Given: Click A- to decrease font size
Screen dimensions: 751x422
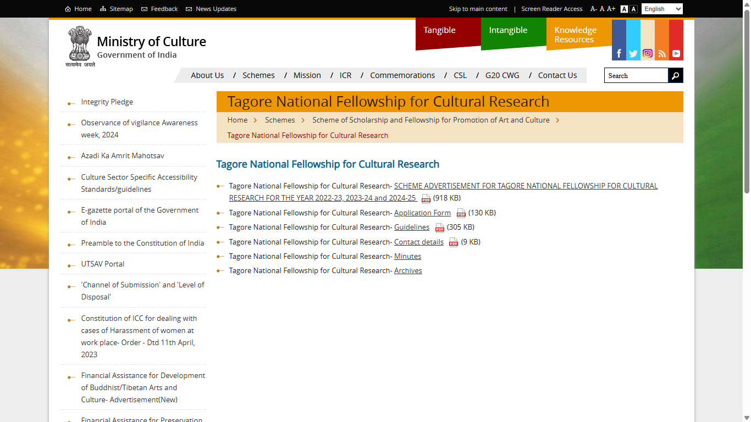Looking at the screenshot, I should click(593, 9).
